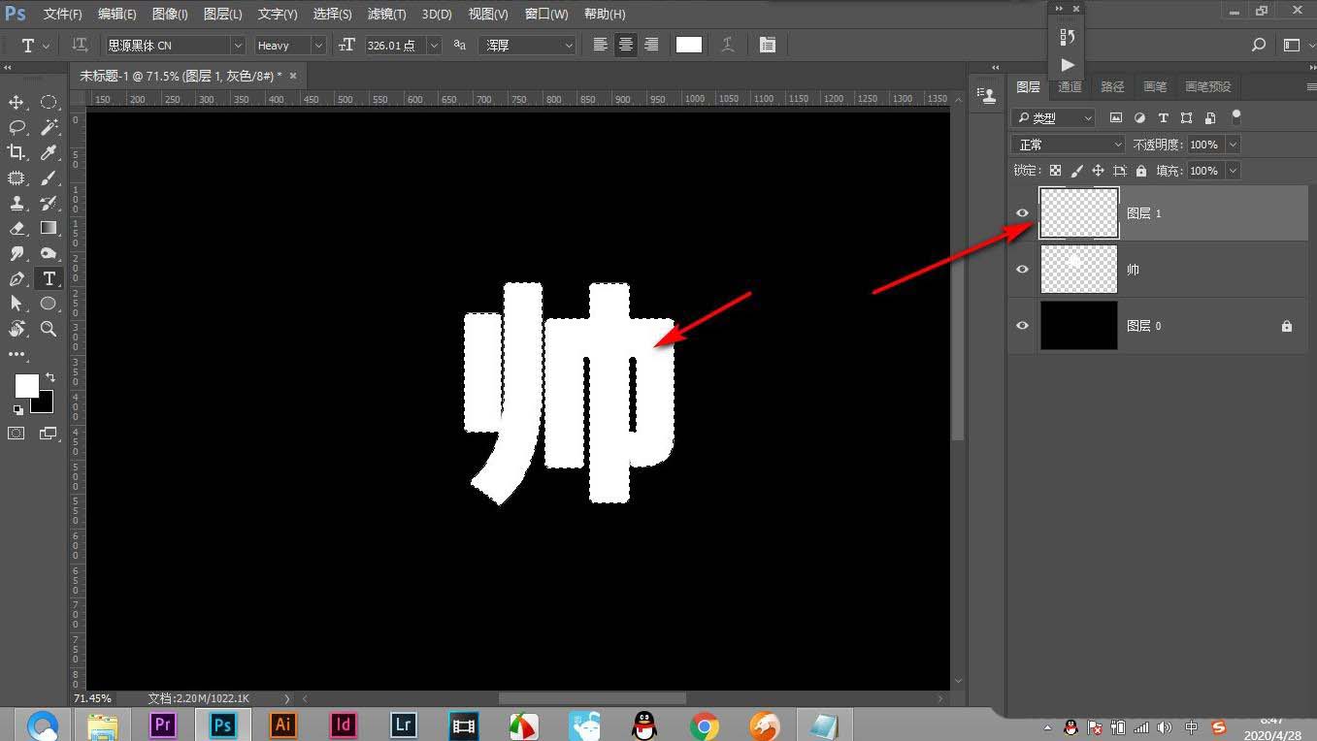Image resolution: width=1317 pixels, height=741 pixels.
Task: Select the Zoom tool in toolbox
Action: [49, 329]
